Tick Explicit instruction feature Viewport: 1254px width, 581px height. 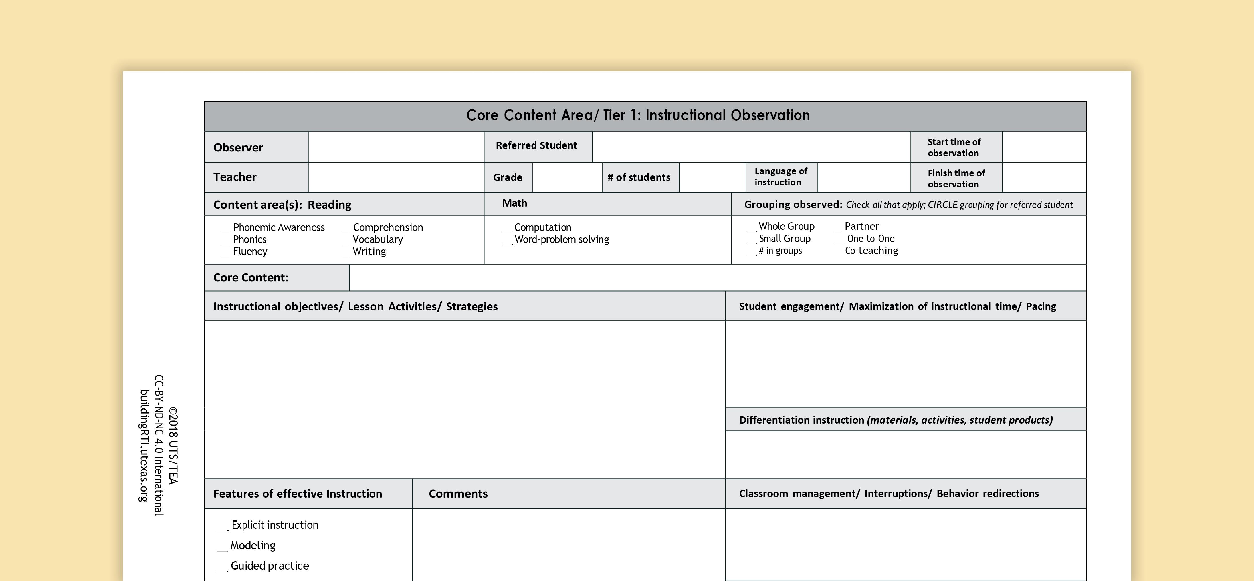pyautogui.click(x=223, y=526)
